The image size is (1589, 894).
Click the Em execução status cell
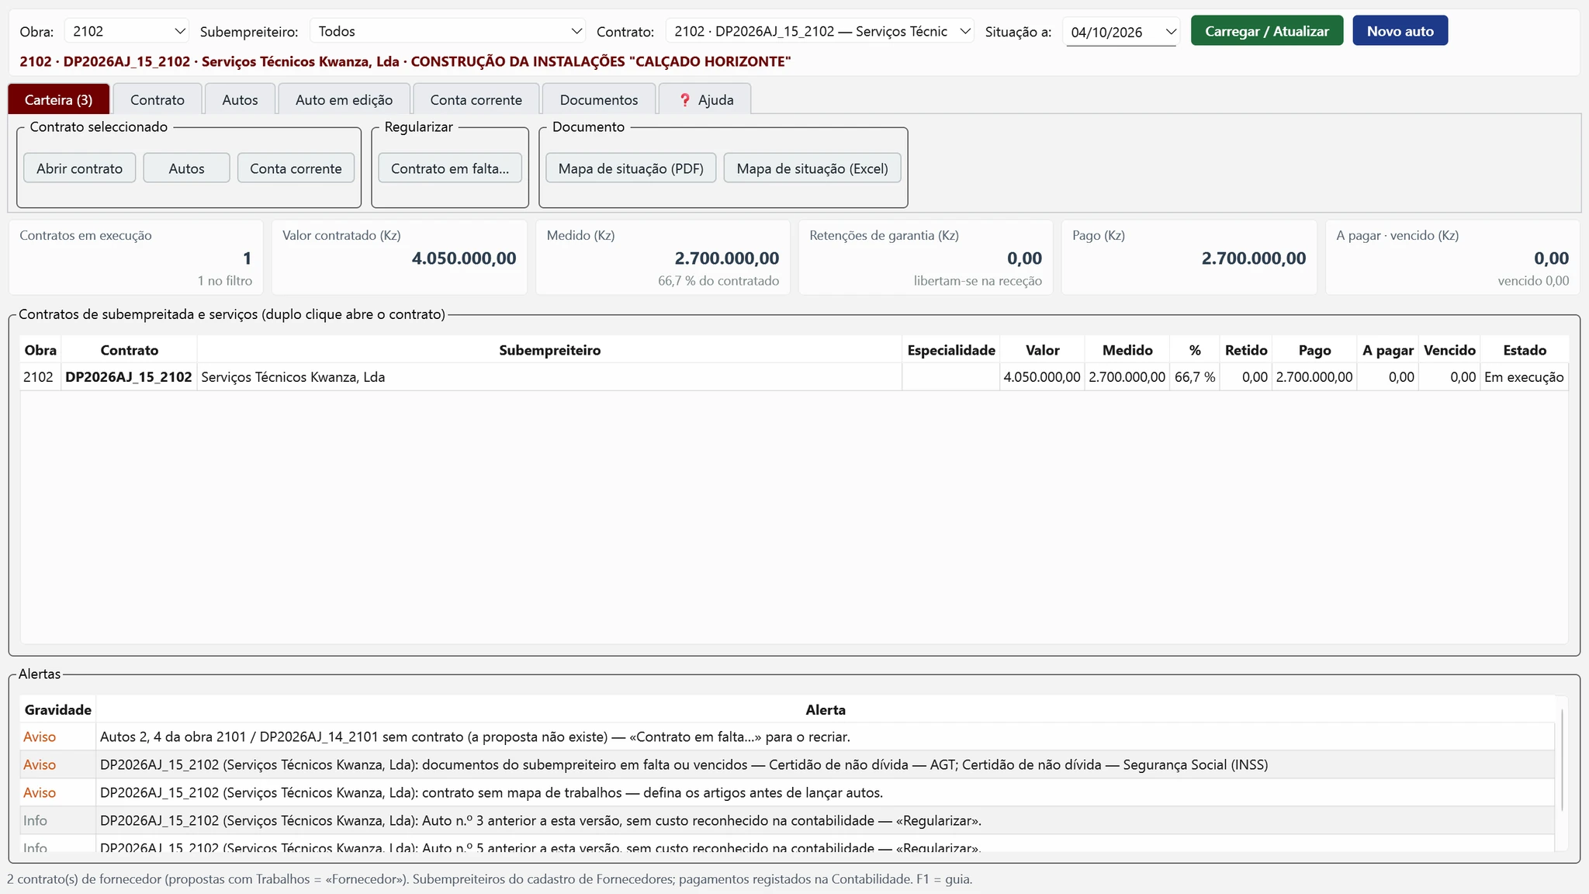(x=1524, y=377)
